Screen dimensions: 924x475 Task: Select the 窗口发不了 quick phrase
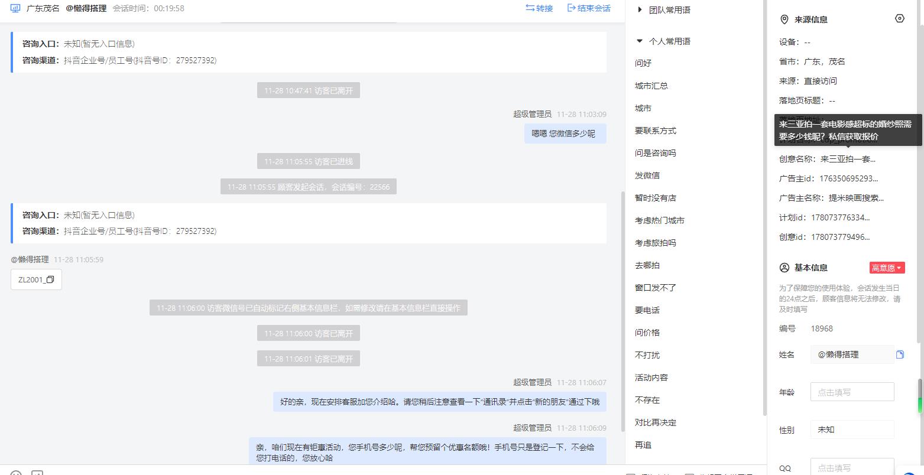click(x=656, y=288)
